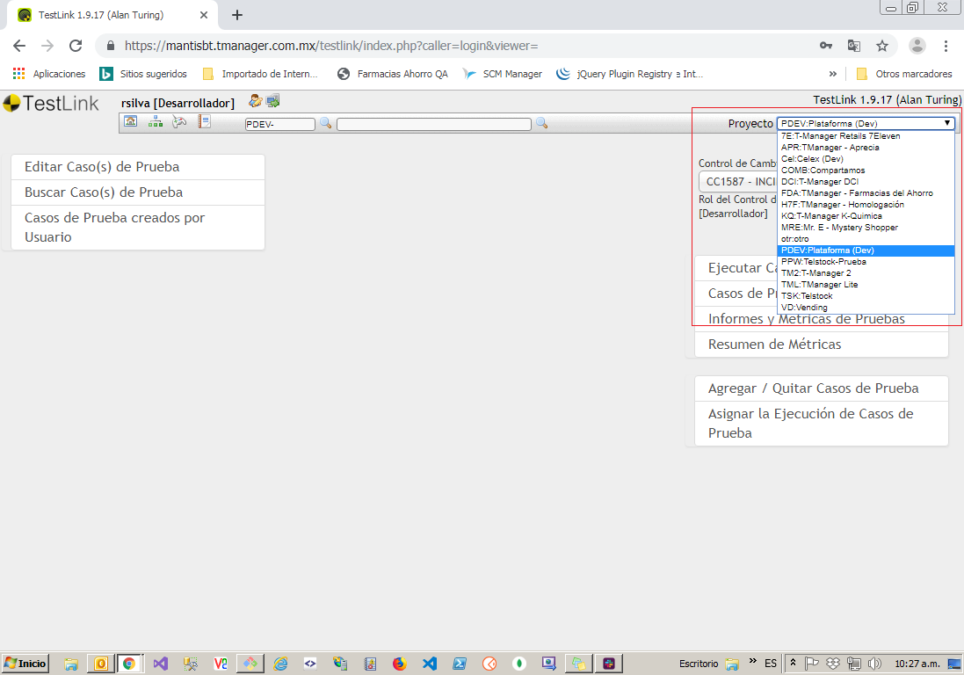The width and height of the screenshot is (964, 675).
Task: Collapse the Proyecto dropdown showing PDEV:Plataforma (Dev)
Action: (x=866, y=124)
